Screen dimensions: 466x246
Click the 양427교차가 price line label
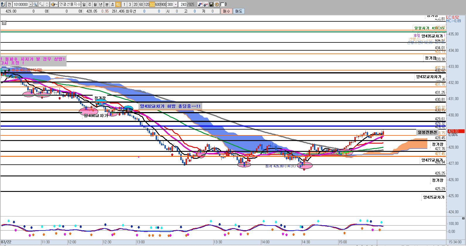coord(432,160)
